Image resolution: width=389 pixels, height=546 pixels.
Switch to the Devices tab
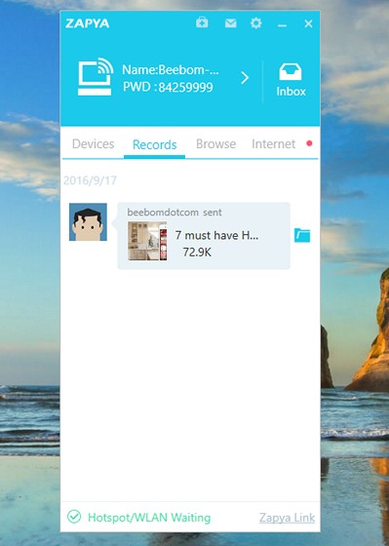pyautogui.click(x=93, y=144)
